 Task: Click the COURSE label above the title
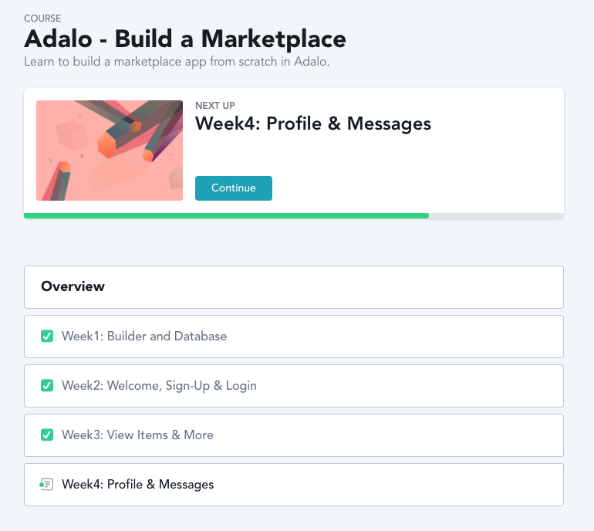click(x=42, y=18)
